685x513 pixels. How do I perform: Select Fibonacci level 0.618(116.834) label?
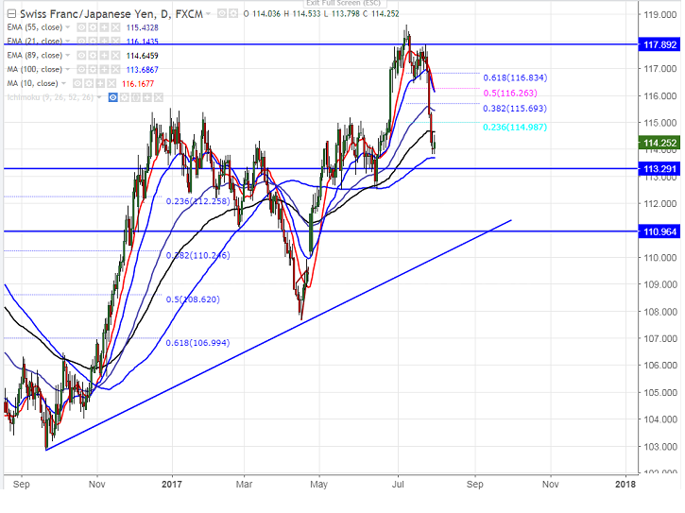[x=515, y=77]
